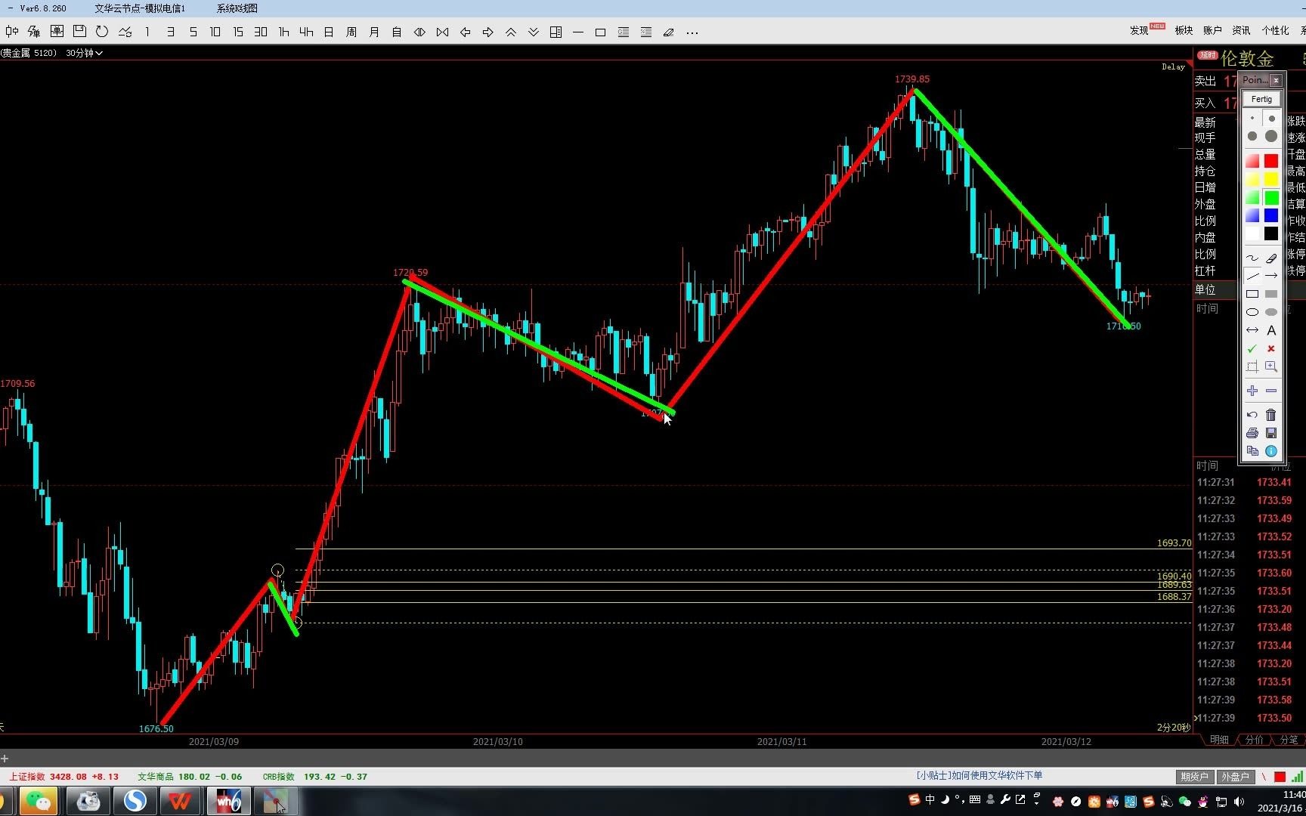Open Pointofix info icon
This screenshot has height=816, width=1306.
tap(1271, 451)
